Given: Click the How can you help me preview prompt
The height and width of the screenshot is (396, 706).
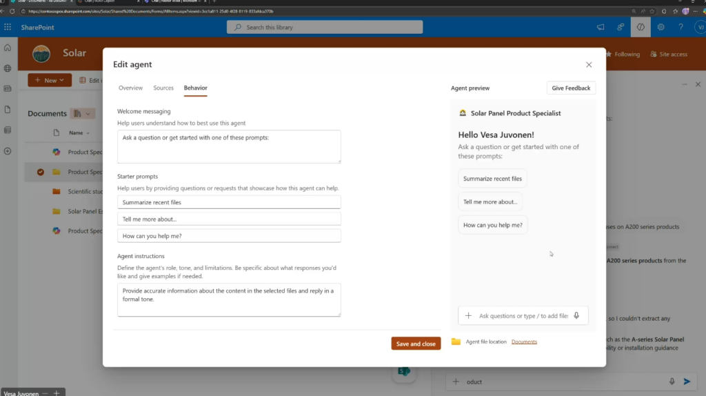Looking at the screenshot, I should pyautogui.click(x=493, y=225).
